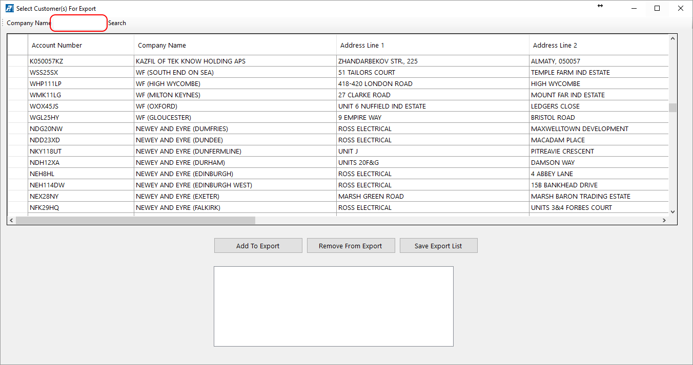Select account number WHP111LP
The width and height of the screenshot is (693, 365).
coord(81,83)
